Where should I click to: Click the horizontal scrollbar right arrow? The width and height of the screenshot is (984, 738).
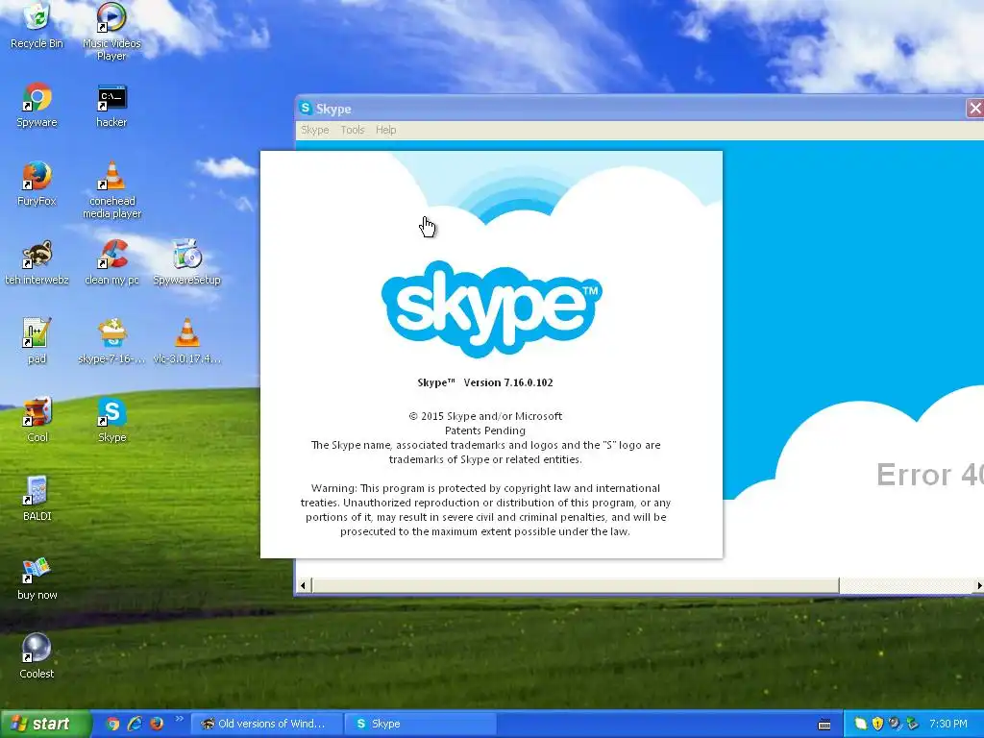tap(978, 585)
